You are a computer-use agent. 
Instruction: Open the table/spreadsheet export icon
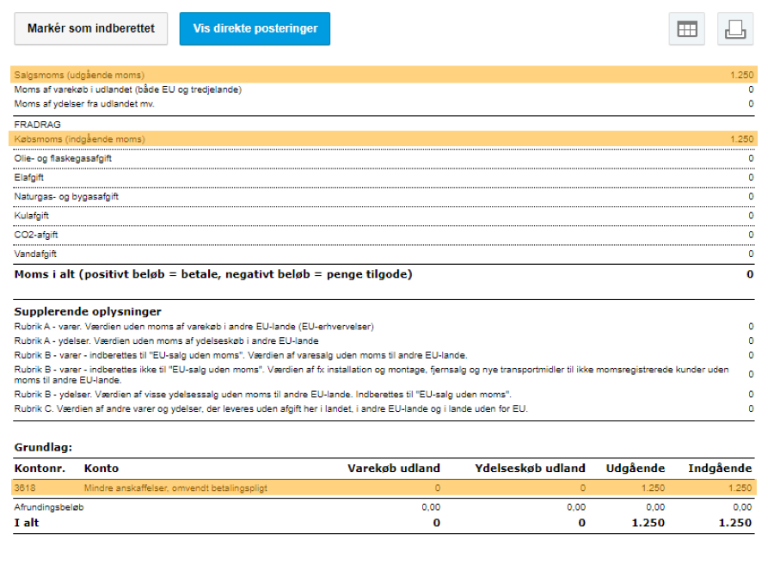coord(686,29)
